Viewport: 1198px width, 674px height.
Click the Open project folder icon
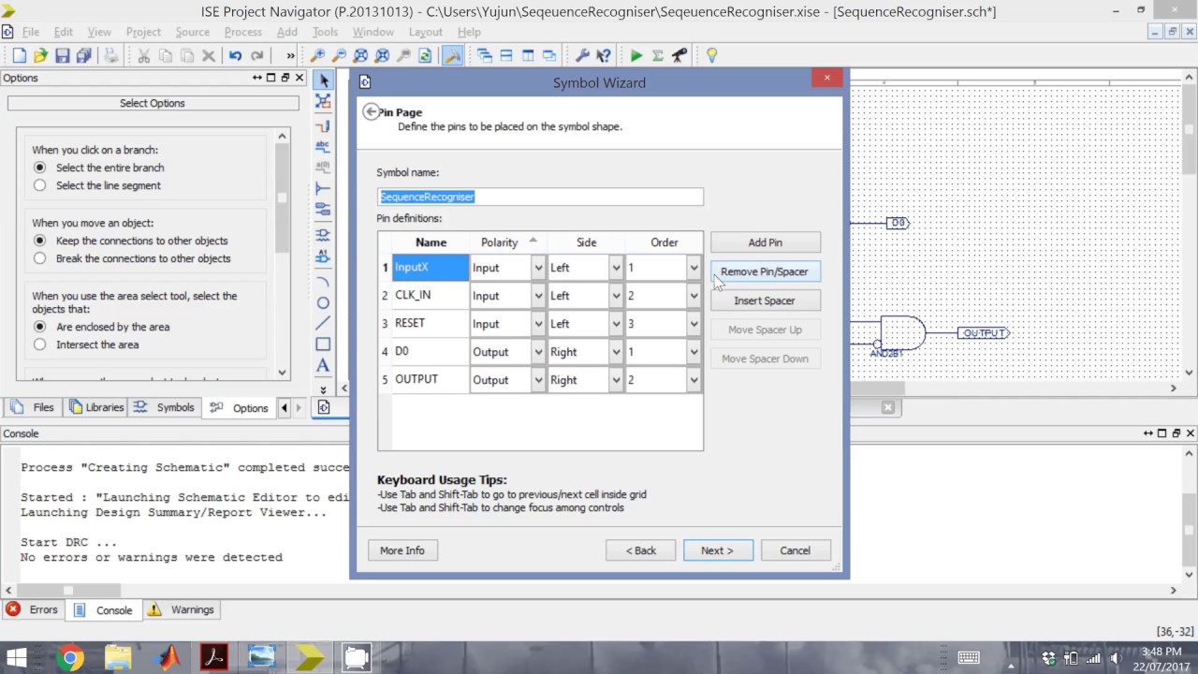click(x=40, y=56)
